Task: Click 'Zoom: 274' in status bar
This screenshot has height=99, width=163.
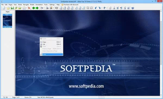Action: (x=28, y=97)
